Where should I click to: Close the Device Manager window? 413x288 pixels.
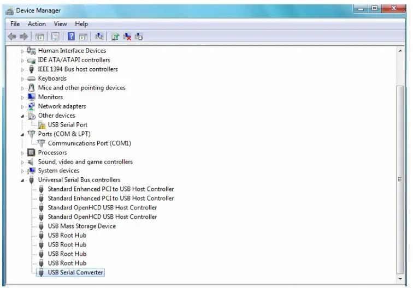point(394,8)
